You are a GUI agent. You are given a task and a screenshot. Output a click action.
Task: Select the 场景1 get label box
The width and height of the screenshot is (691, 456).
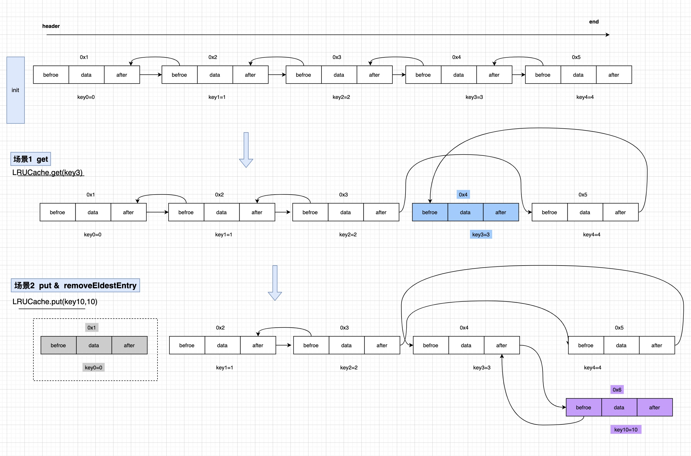(x=31, y=159)
